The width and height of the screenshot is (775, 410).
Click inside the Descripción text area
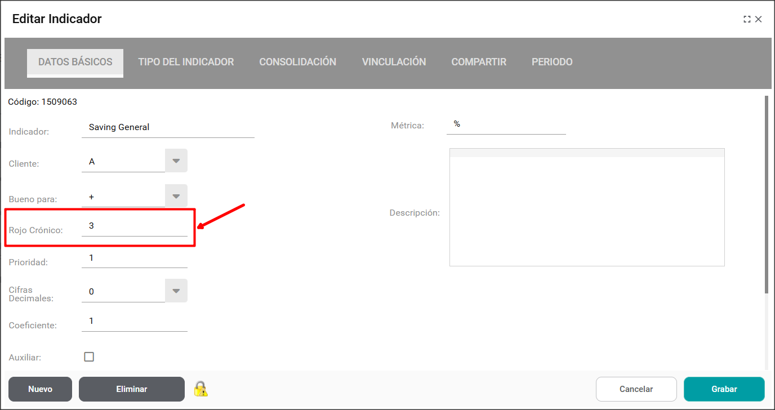[x=586, y=211]
